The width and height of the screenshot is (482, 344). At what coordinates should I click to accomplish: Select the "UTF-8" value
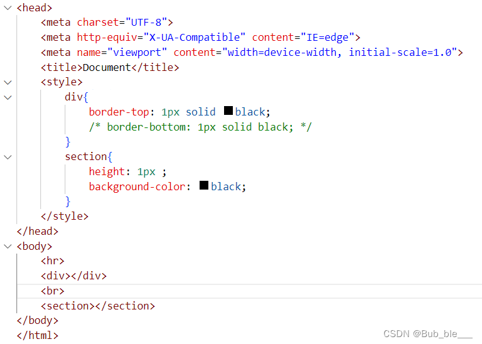(x=146, y=22)
